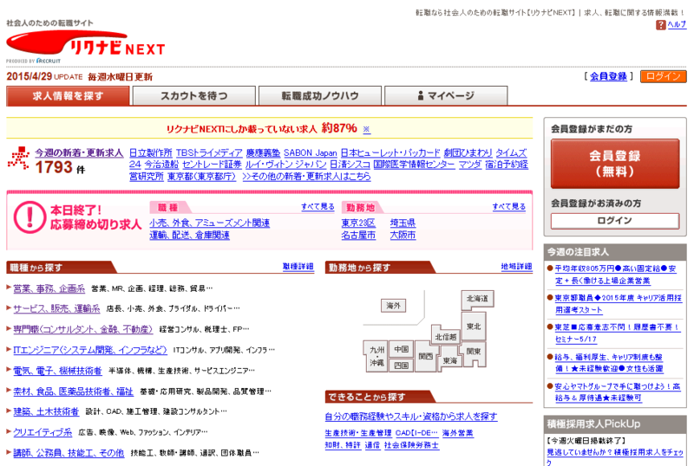The image size is (694, 466).
Task: Select the 求人情報を探す tab
Action: (x=68, y=96)
